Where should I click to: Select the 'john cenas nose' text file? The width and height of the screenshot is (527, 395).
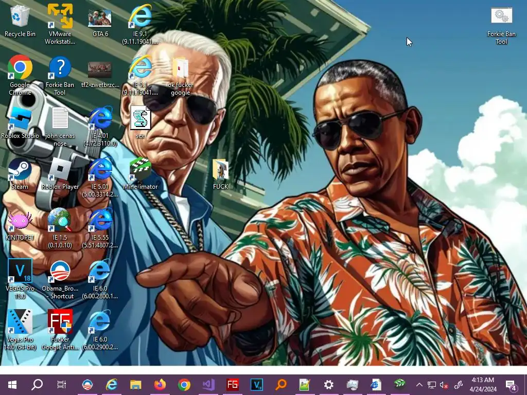click(60, 127)
